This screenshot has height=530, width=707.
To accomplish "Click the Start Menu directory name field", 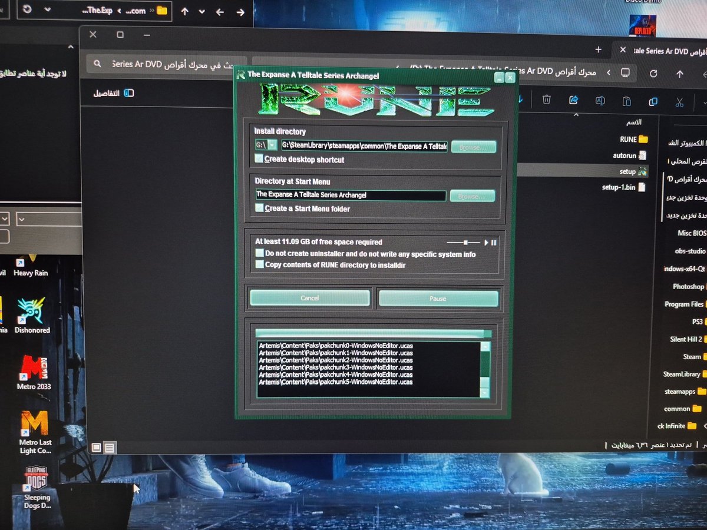I will [351, 195].
